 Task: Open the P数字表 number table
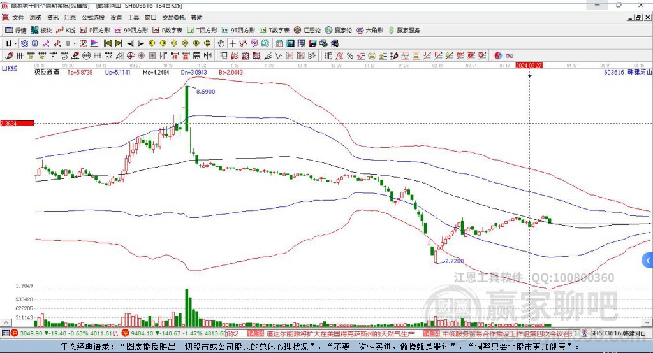167,31
